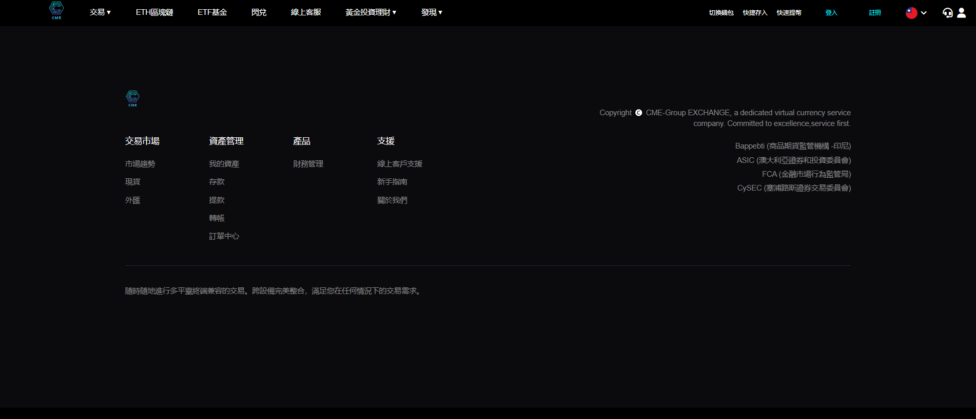Click the 登入 login link
976x419 pixels.
click(x=831, y=13)
